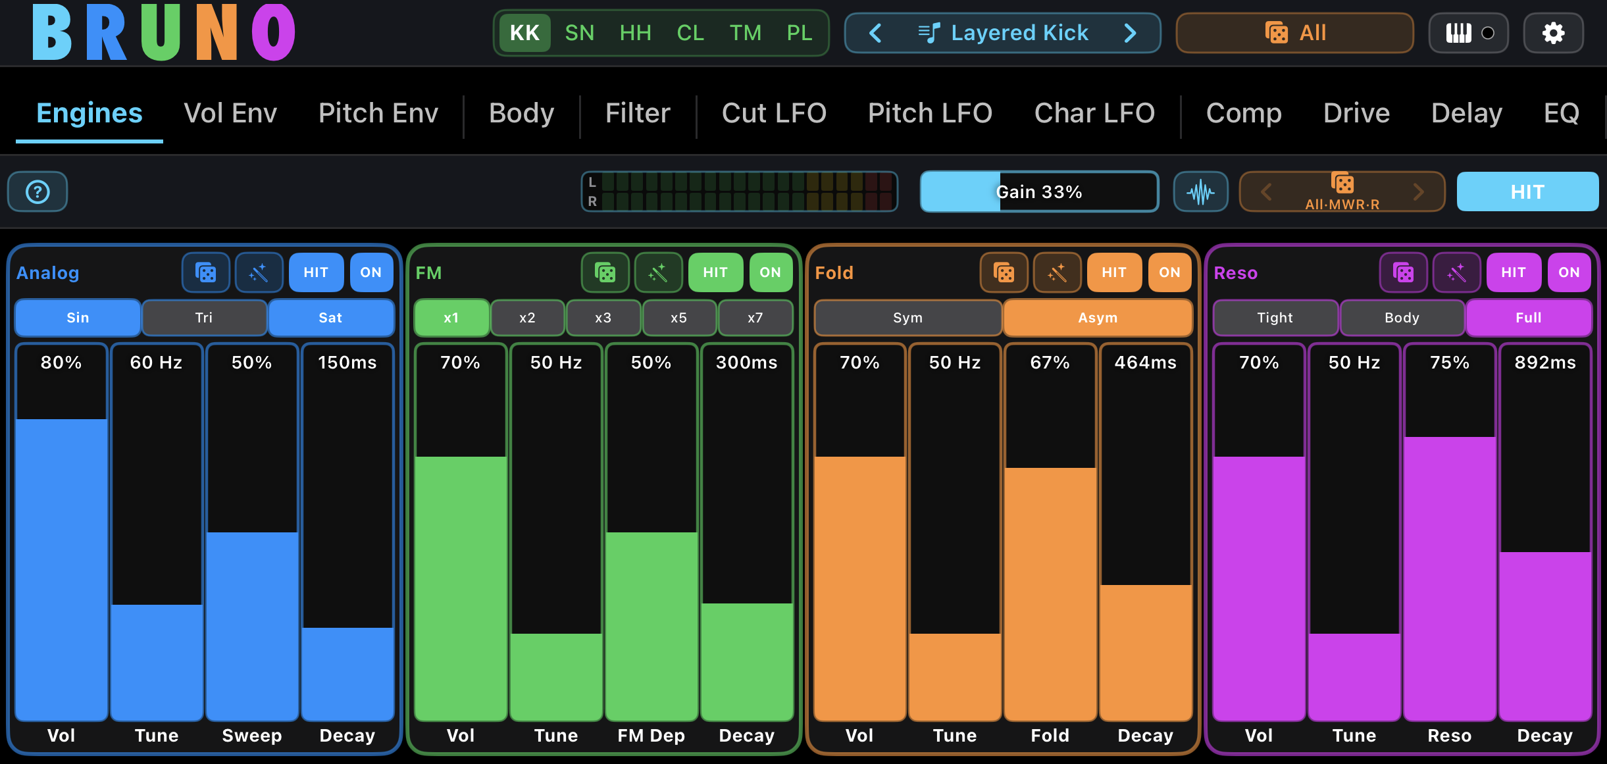Select the HH drum voice
Image resolution: width=1607 pixels, height=764 pixels.
[636, 33]
